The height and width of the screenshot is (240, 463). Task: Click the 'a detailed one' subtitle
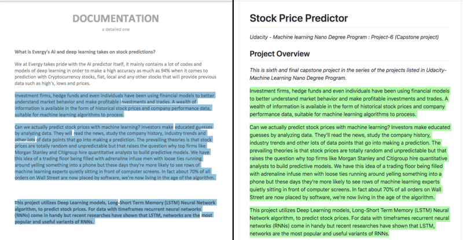pyautogui.click(x=116, y=29)
